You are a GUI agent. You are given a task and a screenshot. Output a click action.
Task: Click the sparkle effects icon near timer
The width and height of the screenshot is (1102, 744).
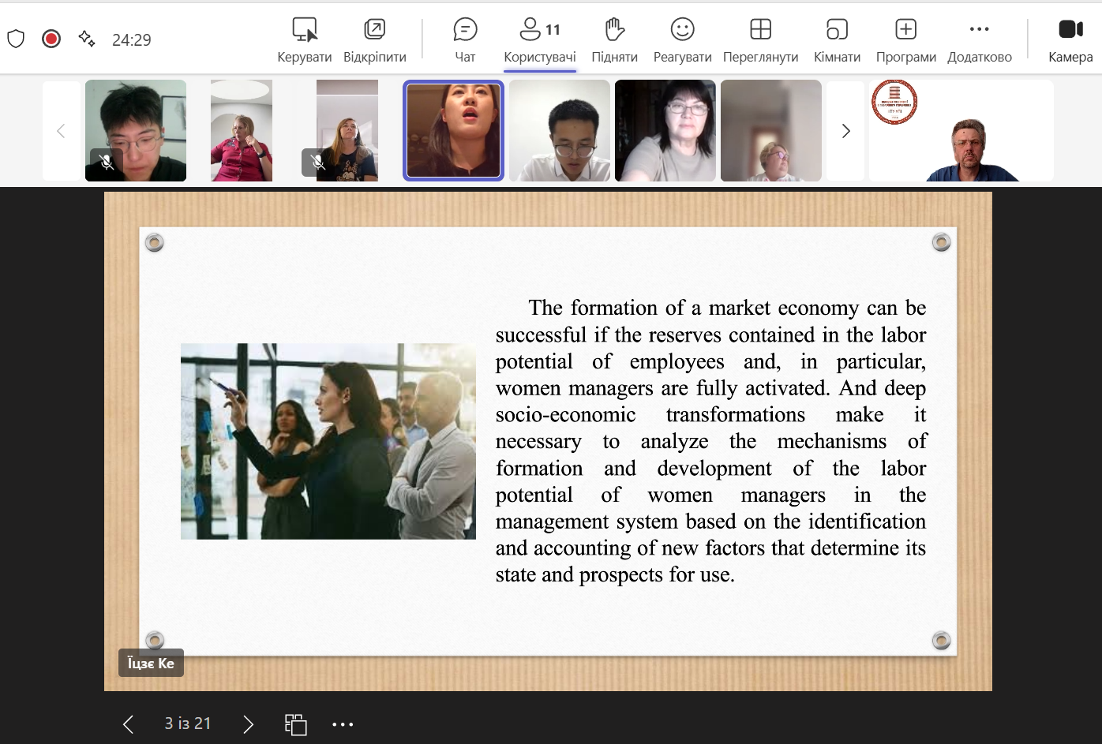(x=87, y=39)
